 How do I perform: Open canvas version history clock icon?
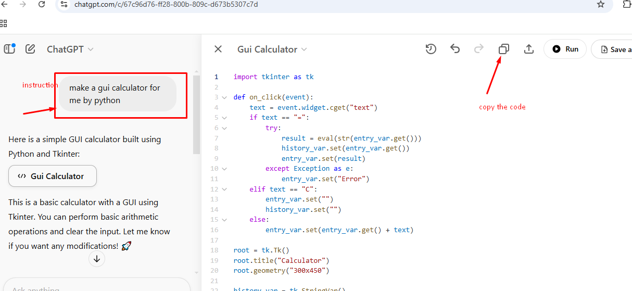coord(431,49)
